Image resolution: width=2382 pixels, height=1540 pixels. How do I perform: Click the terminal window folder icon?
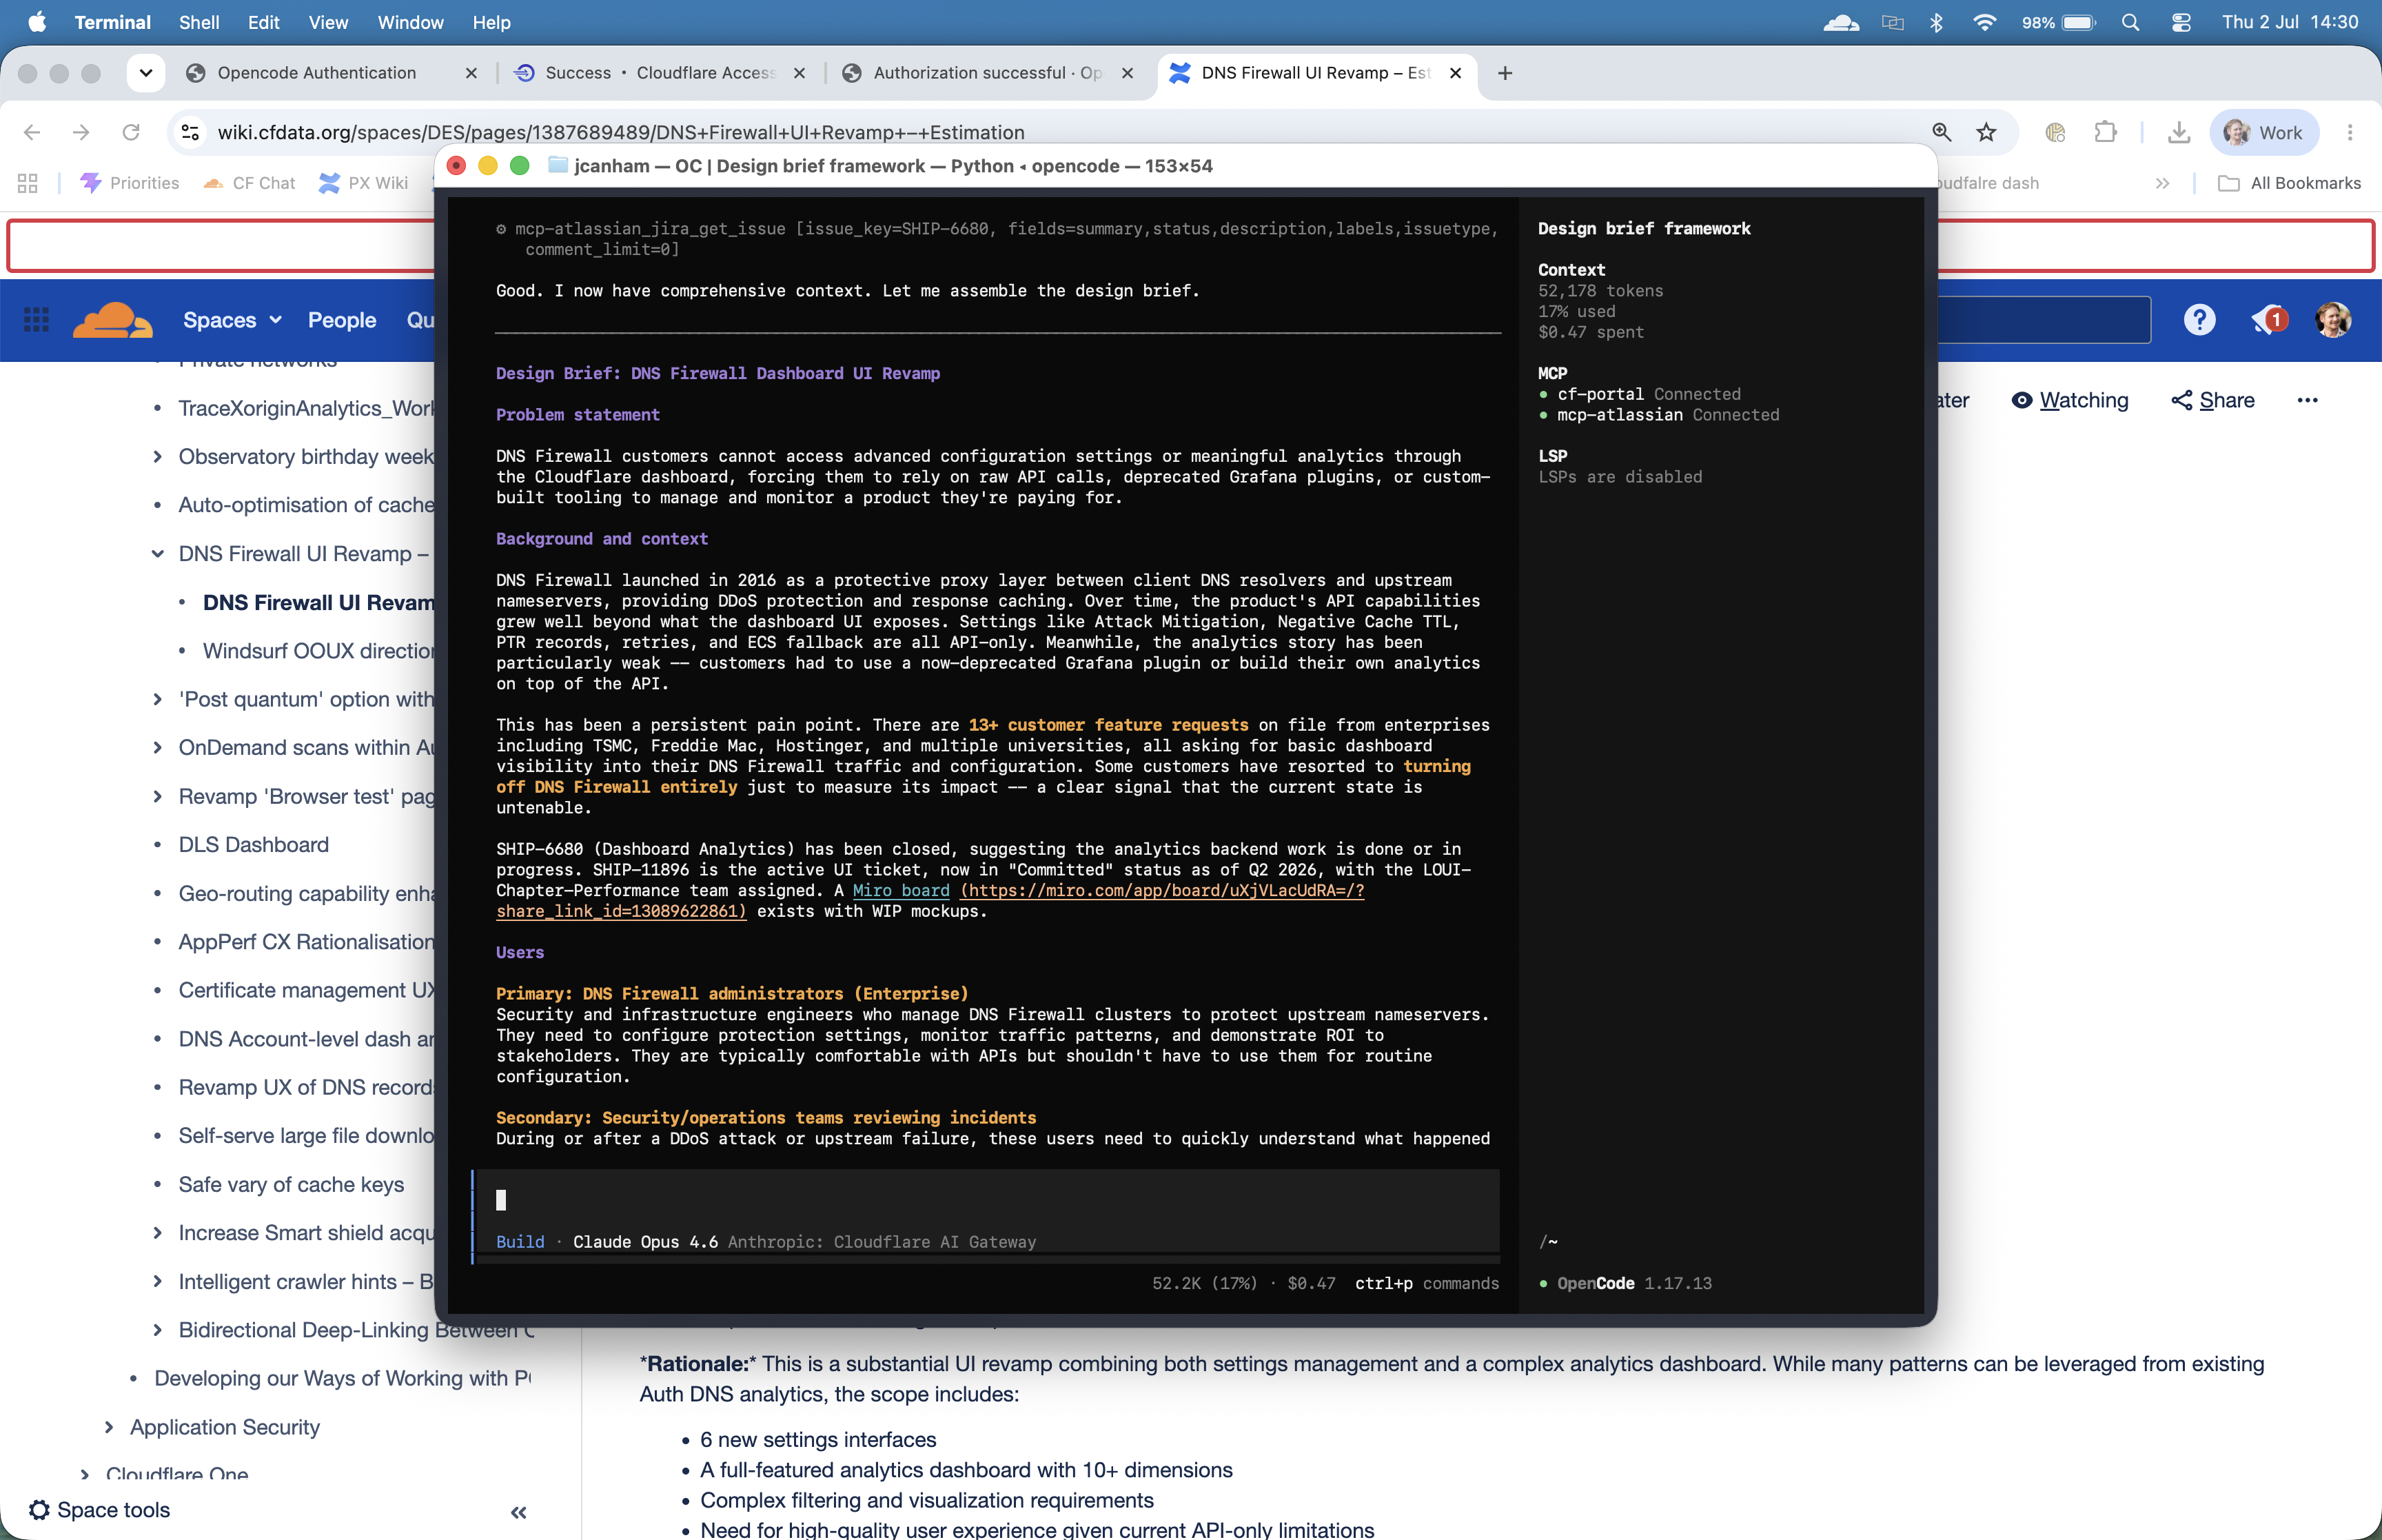coord(559,165)
